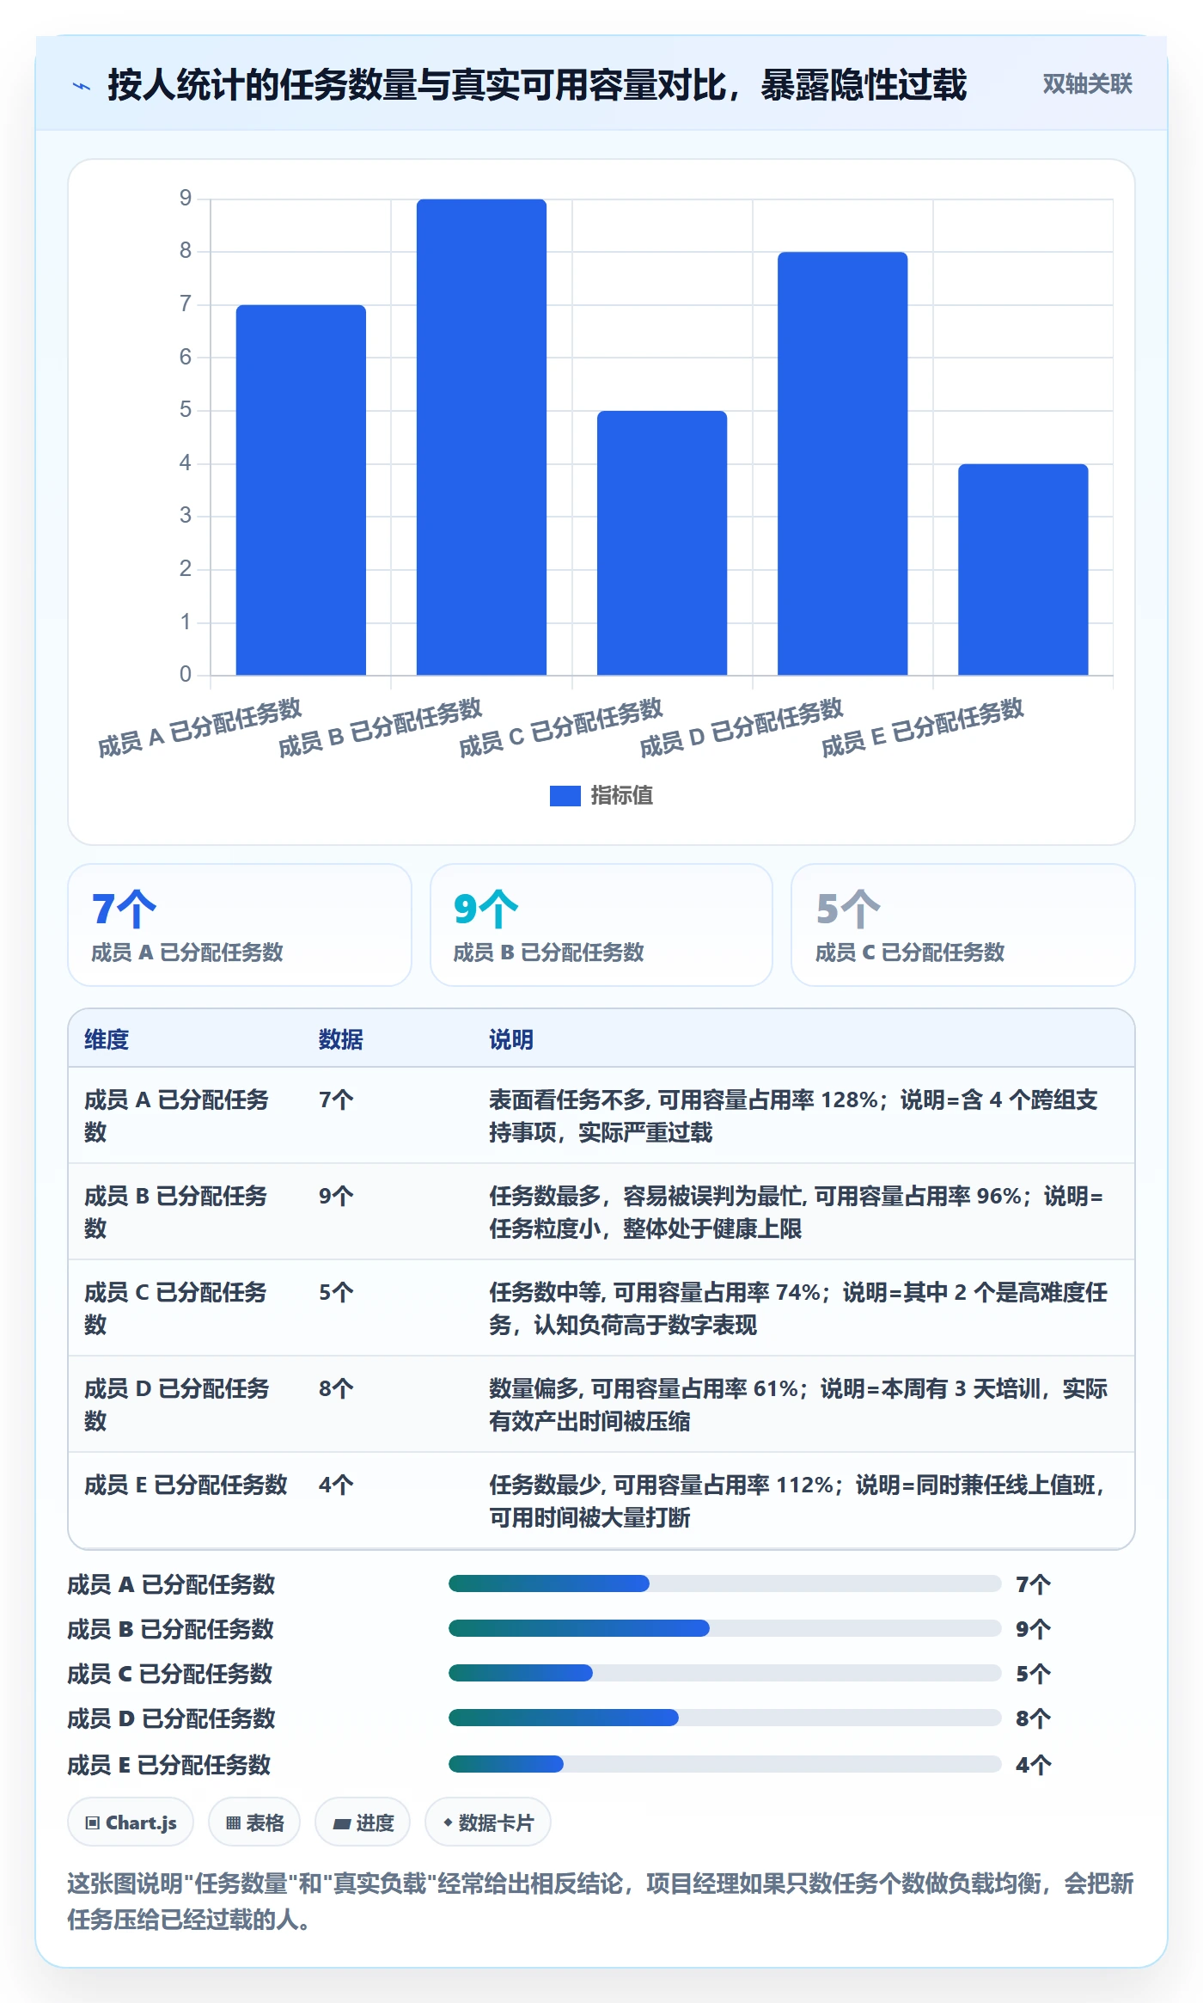1203x2003 pixels.
Task: Click the 双轴关联 tag in header
Action: point(1087,83)
